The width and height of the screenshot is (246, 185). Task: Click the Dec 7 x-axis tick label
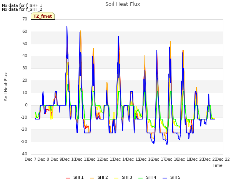pos(30,159)
